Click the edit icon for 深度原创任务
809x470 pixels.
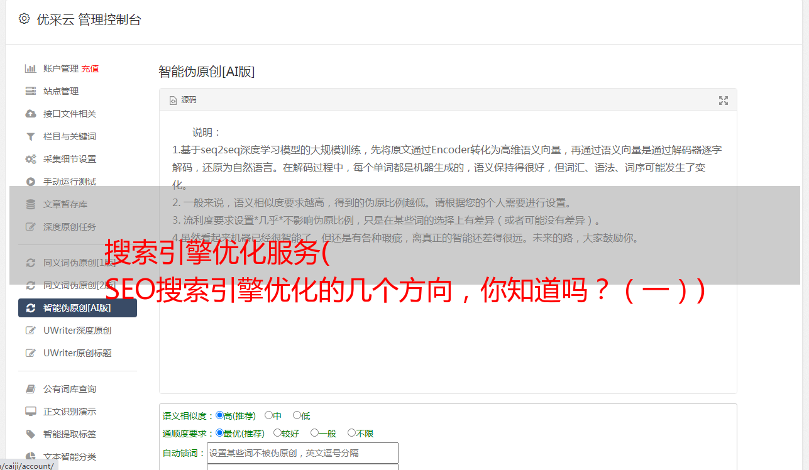click(30, 227)
